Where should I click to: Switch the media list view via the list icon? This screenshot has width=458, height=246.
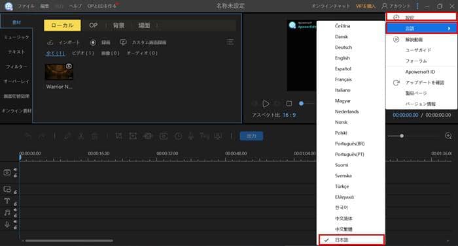pos(230,42)
